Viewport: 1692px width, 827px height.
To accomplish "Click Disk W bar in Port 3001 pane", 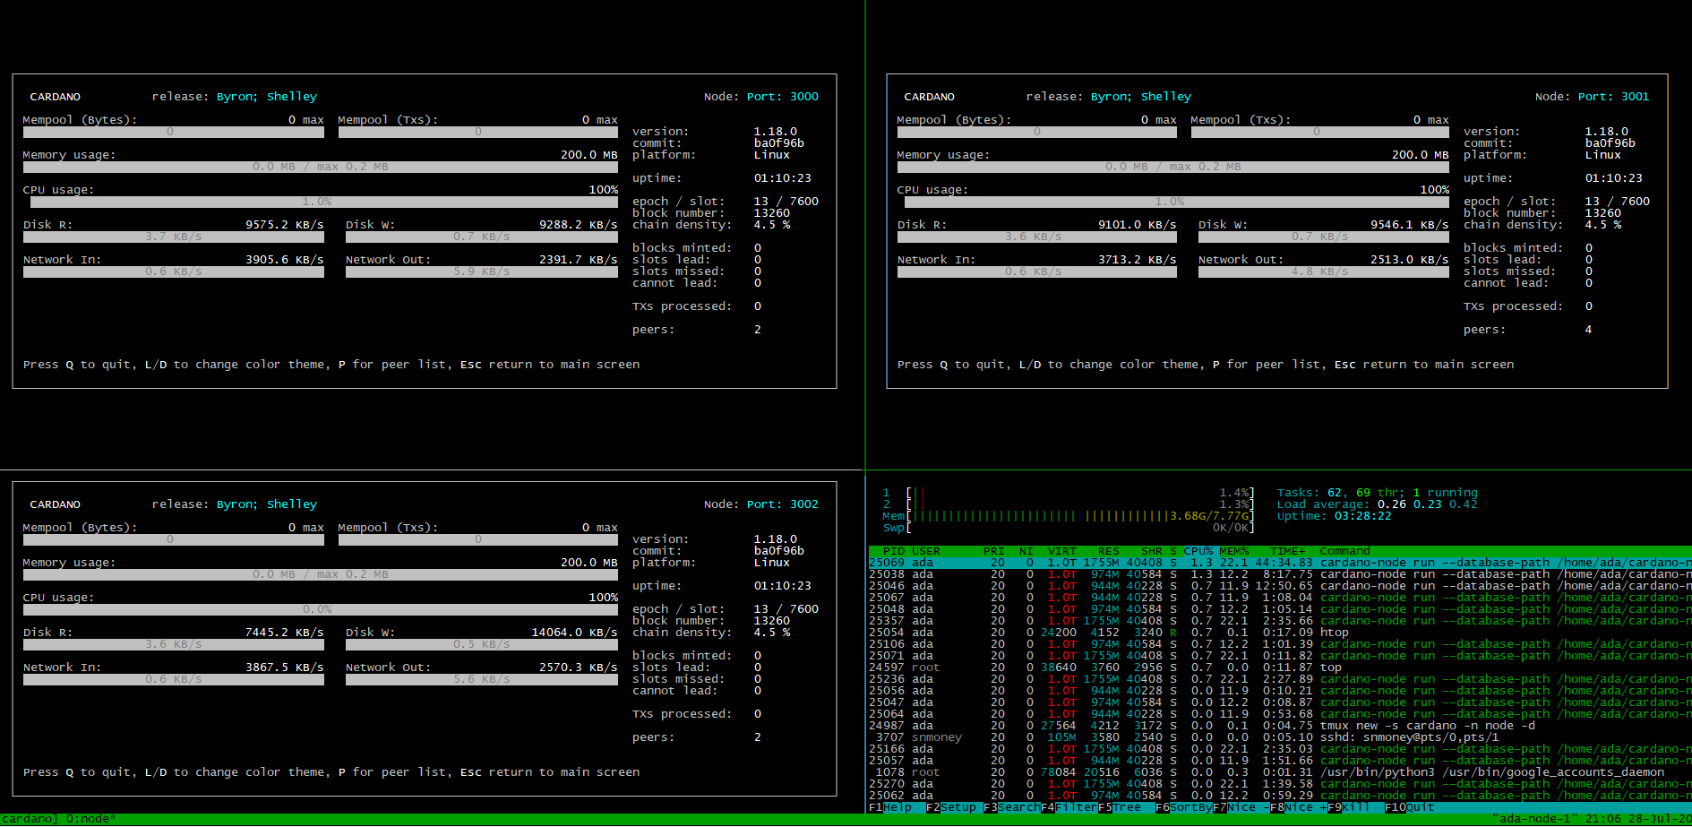I will [1324, 237].
